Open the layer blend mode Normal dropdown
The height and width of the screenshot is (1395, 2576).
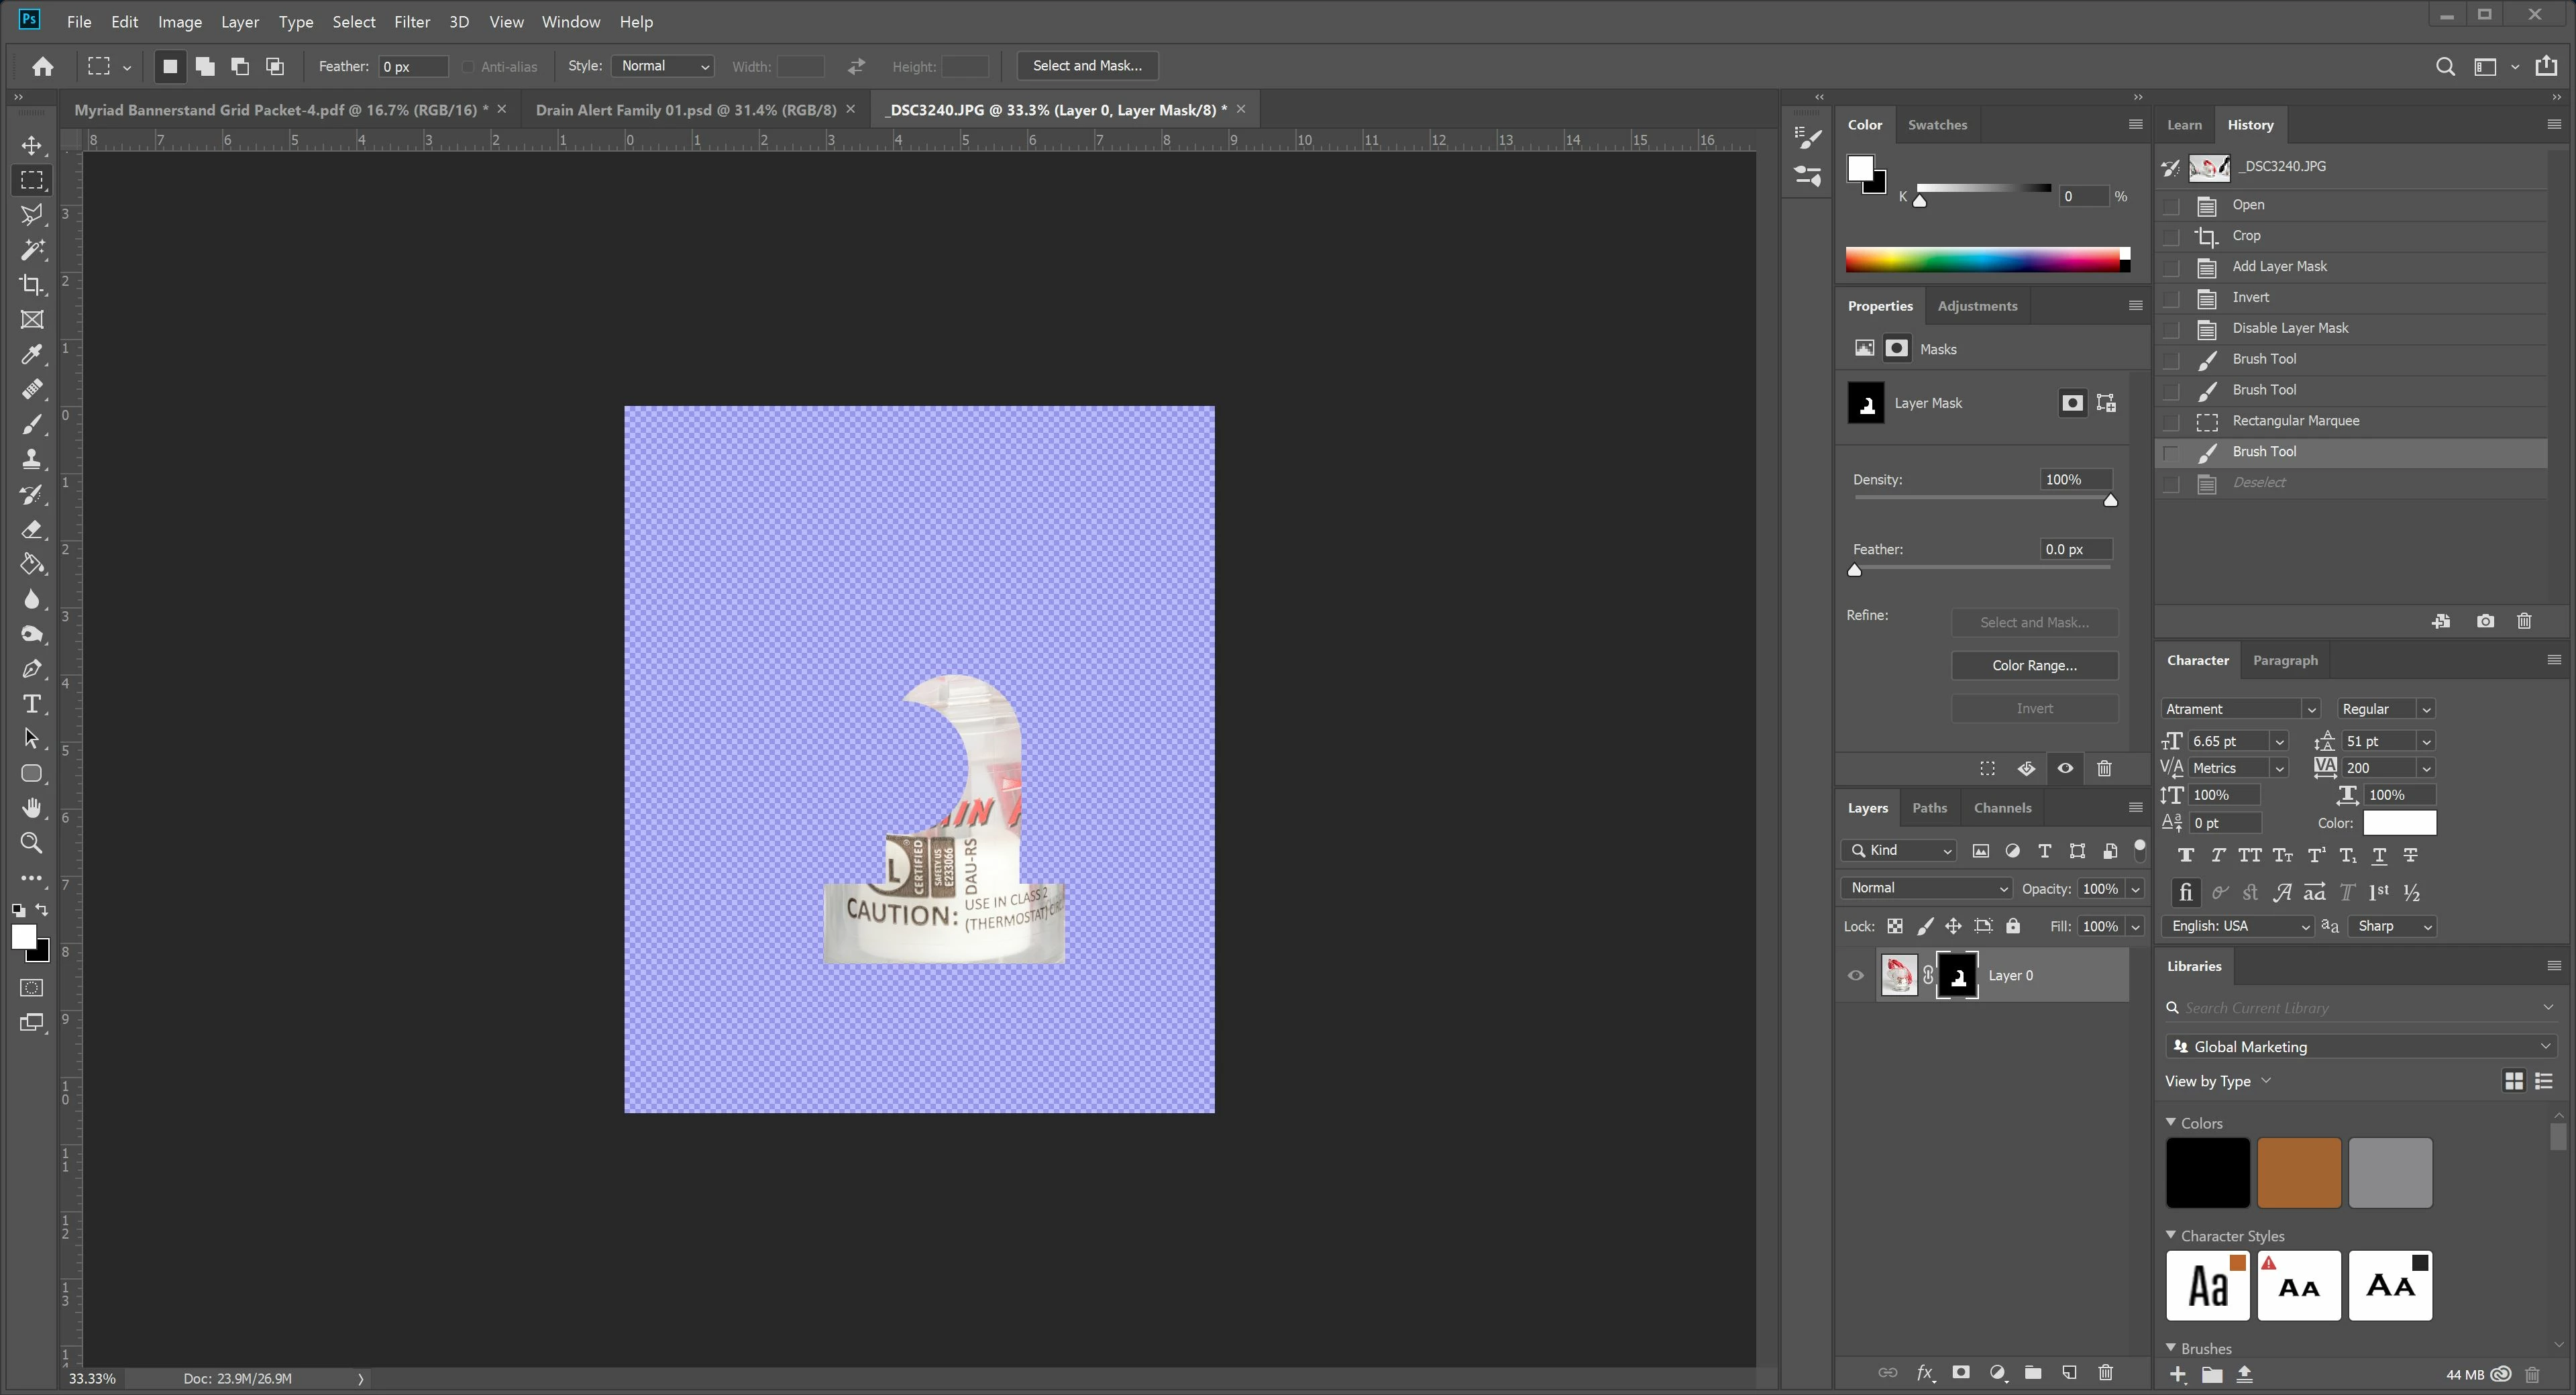point(1926,888)
